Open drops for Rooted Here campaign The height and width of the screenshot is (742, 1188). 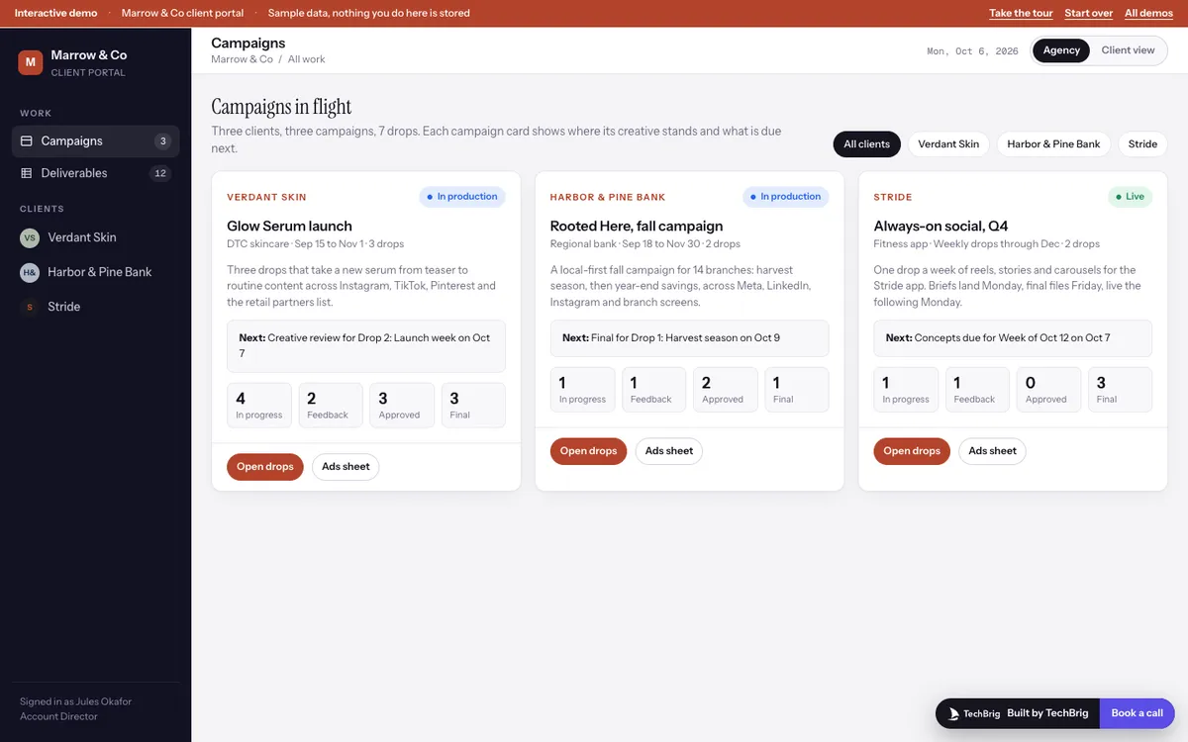tap(588, 451)
